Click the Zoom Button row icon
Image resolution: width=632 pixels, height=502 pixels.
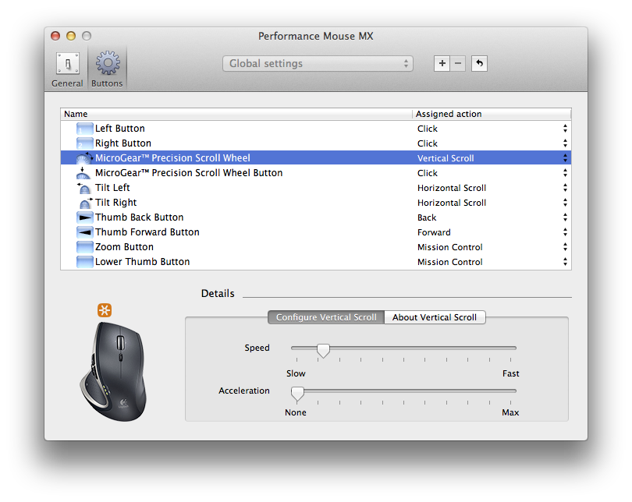point(84,247)
